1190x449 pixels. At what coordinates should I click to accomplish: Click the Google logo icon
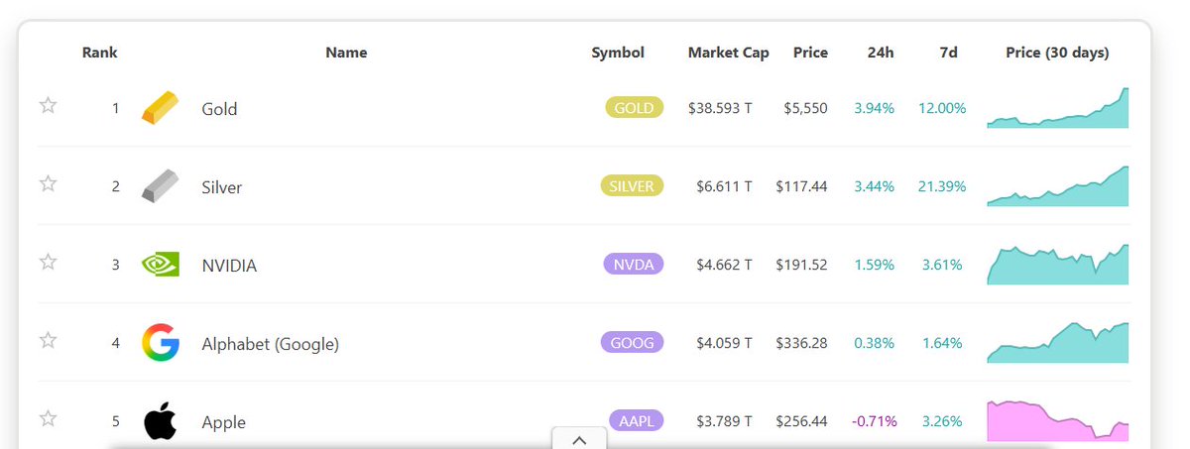160,343
